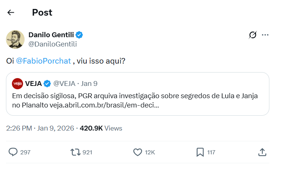Click the back arrow icon
Screen dimensions: 285x180
point(11,12)
